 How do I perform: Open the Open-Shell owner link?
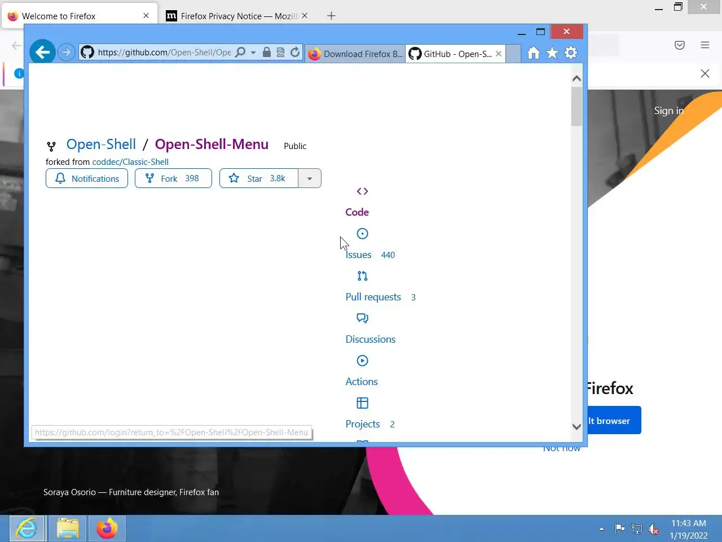click(101, 145)
